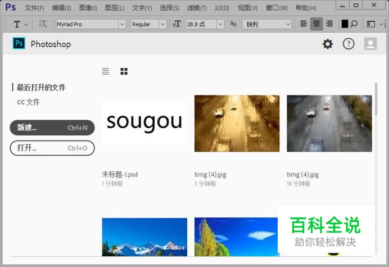Click the anti-aliasing aa icon
Image resolution: width=389 pixels, height=267 pixels.
[x=233, y=24]
